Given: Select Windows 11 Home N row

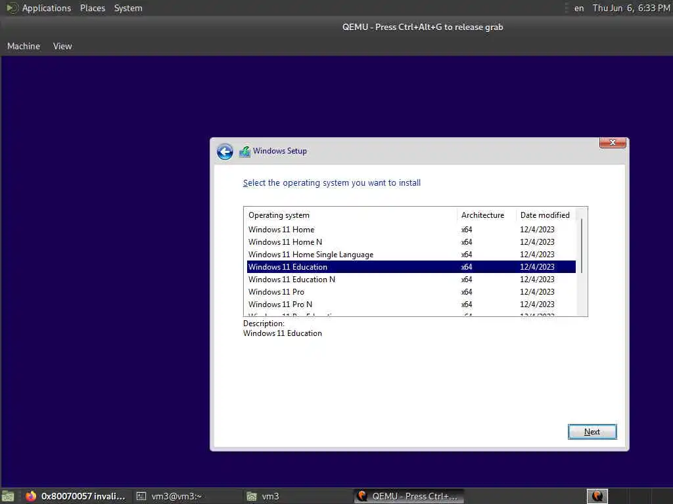Looking at the screenshot, I should [x=411, y=241].
